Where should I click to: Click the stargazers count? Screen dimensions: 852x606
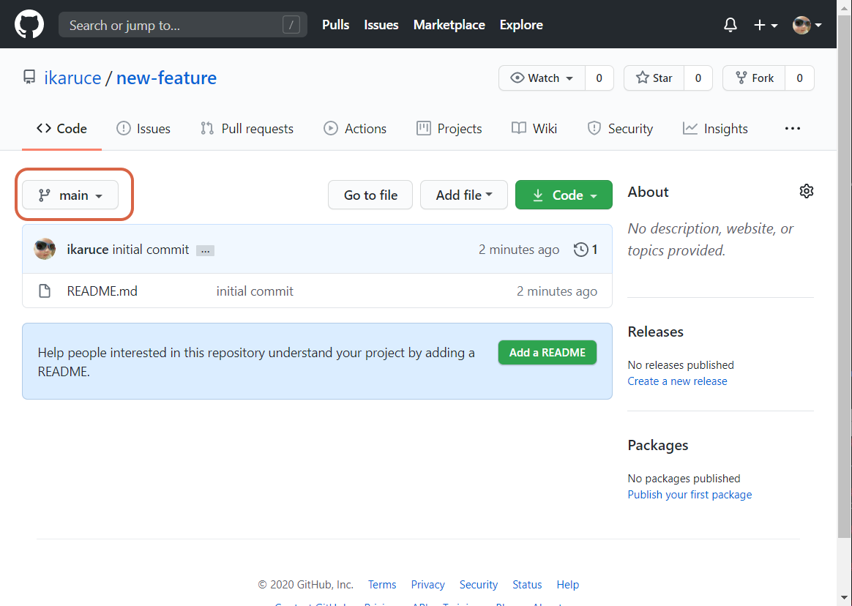click(698, 78)
